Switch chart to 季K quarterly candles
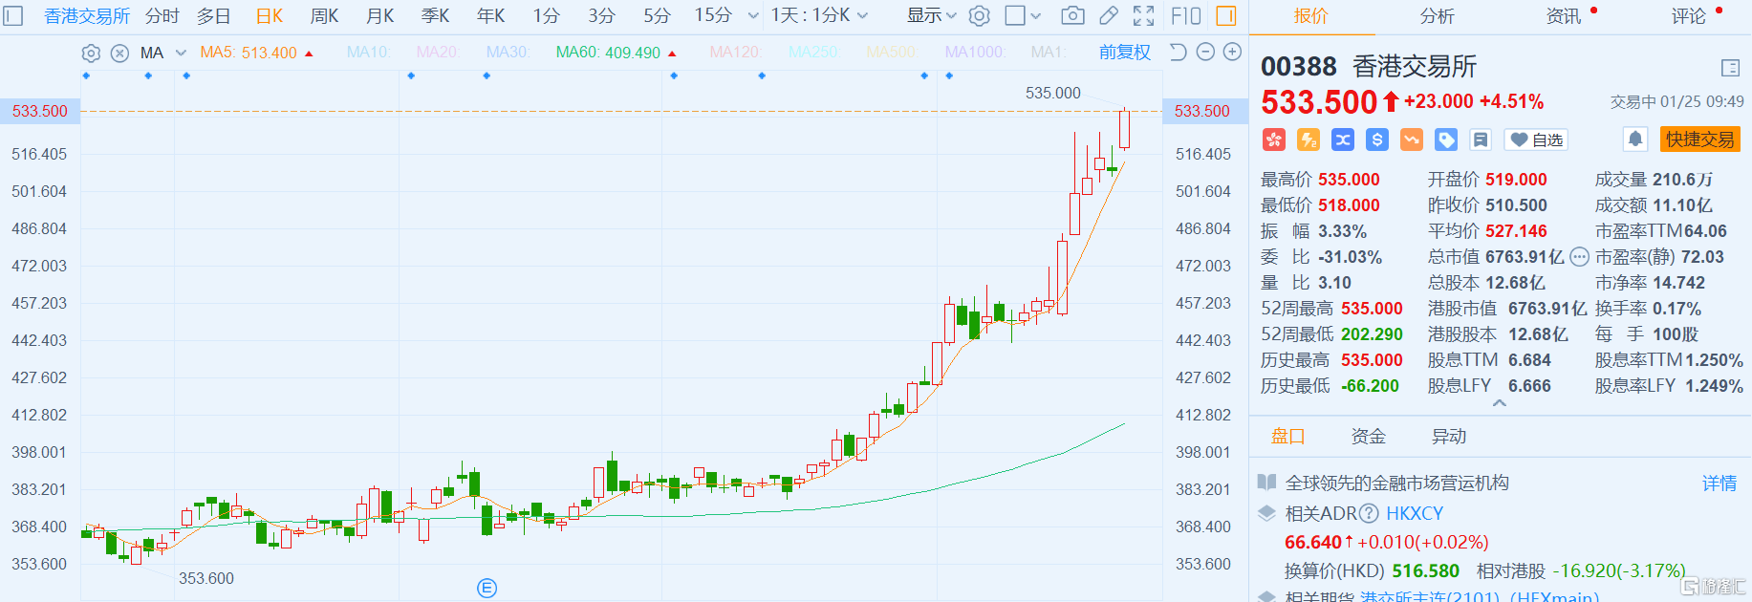1752x602 pixels. (435, 16)
